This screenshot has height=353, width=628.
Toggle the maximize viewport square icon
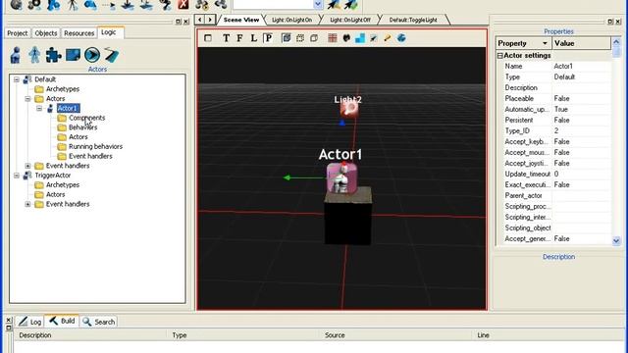(207, 38)
